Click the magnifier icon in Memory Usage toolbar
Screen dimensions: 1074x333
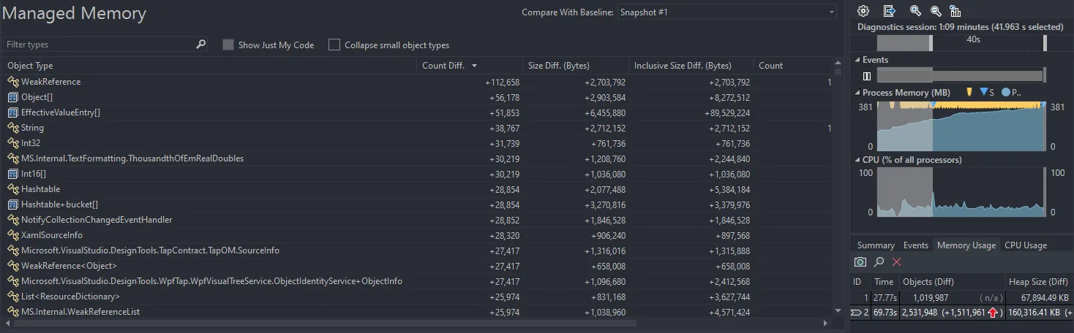pyautogui.click(x=879, y=261)
